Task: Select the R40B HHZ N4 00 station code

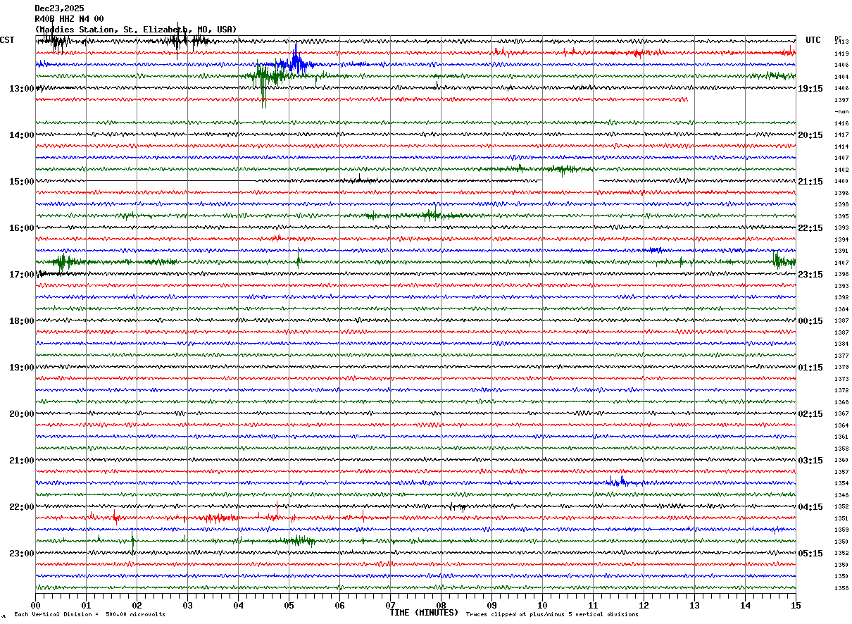Action: pos(69,19)
